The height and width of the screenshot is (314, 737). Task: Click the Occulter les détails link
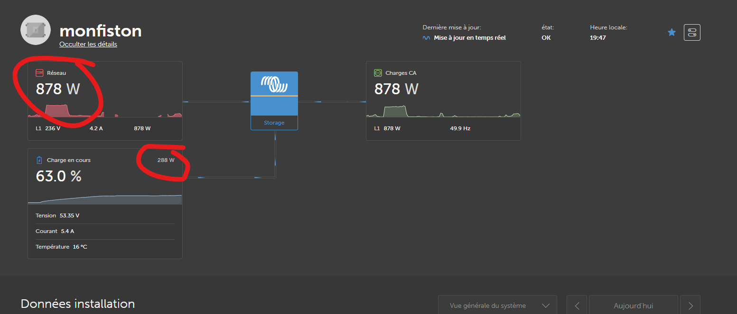pos(88,44)
